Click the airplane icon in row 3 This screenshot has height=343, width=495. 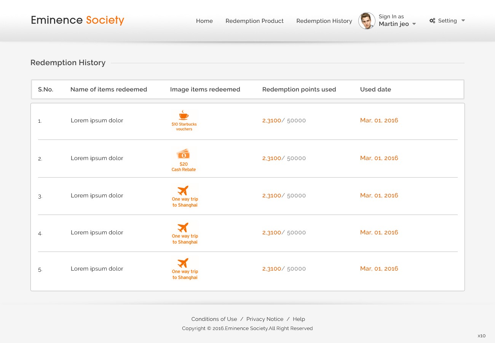coord(183,190)
